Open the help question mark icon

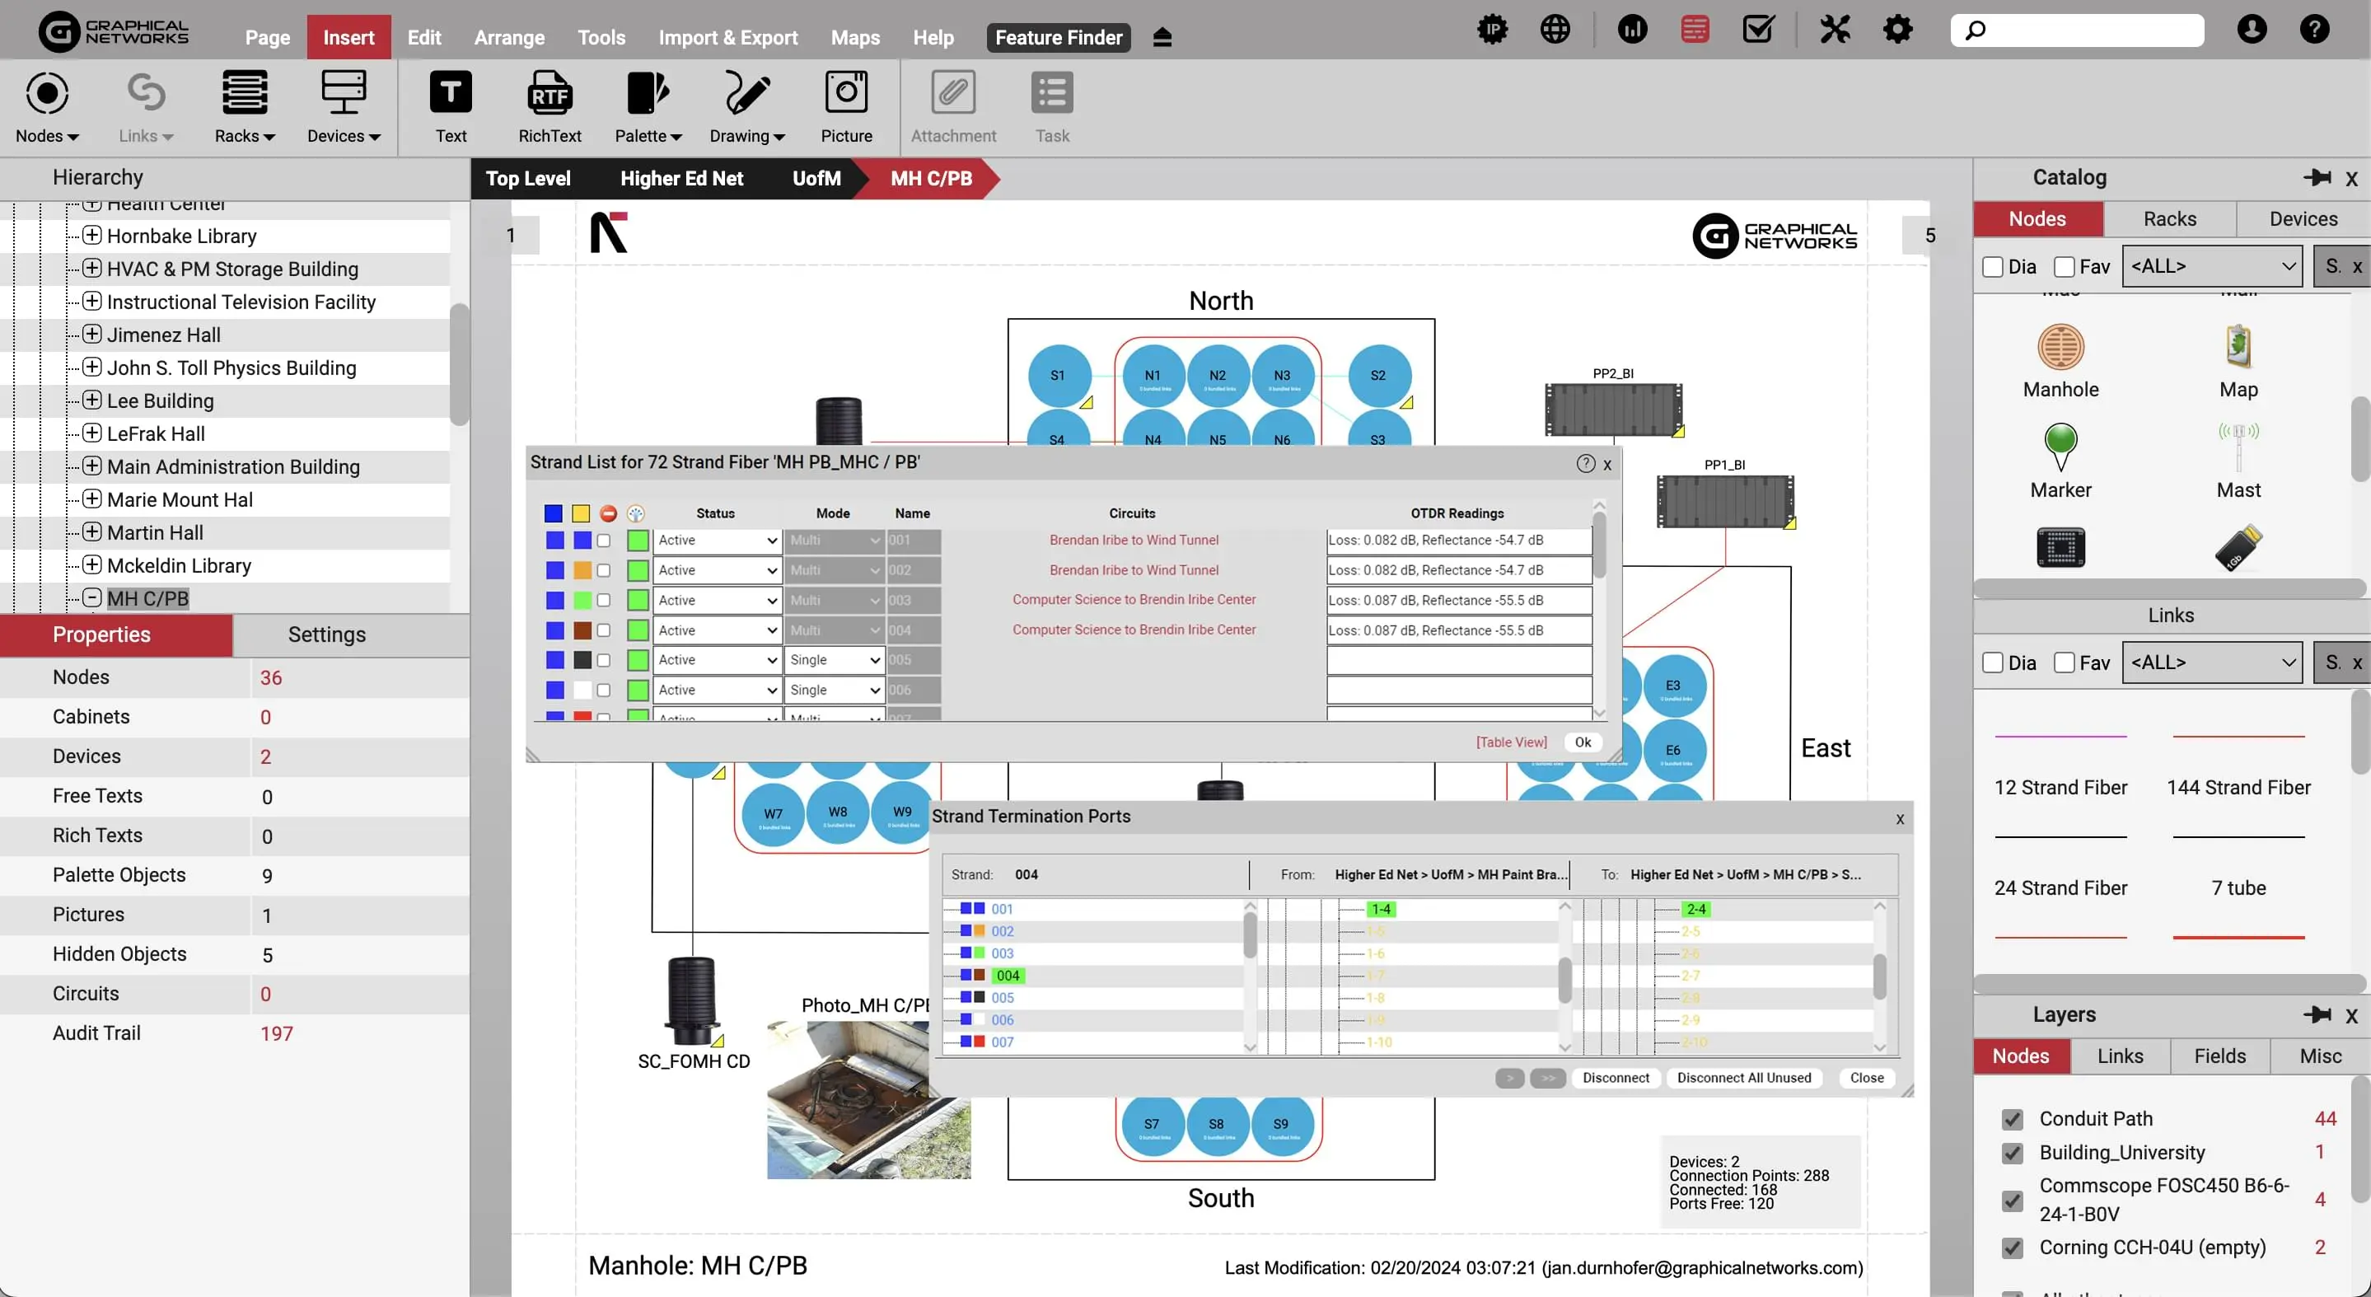click(2314, 30)
